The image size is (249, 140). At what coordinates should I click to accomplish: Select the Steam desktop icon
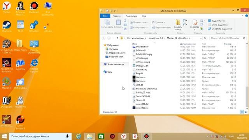[x=7, y=26]
